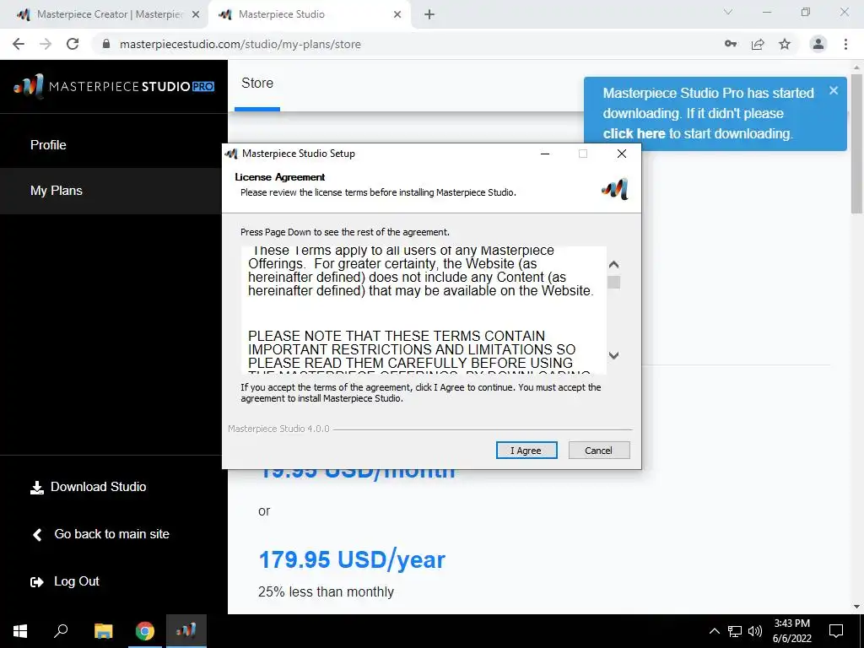
Task: Share this page icon
Action: pyautogui.click(x=758, y=44)
